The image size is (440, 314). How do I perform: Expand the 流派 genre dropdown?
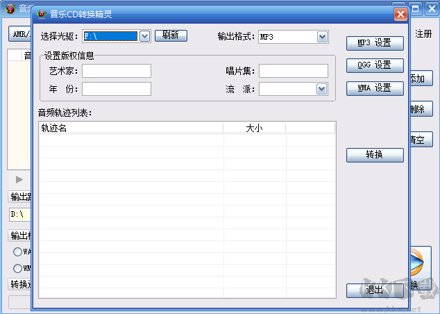click(x=321, y=90)
